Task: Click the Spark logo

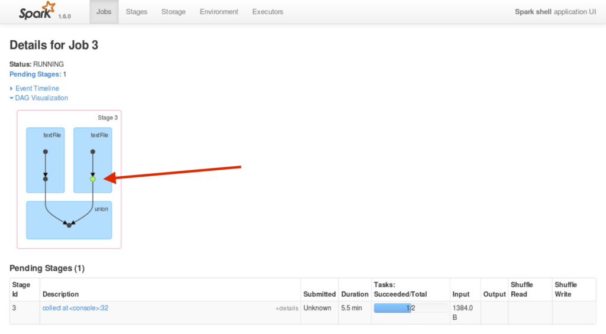Action: (x=37, y=11)
